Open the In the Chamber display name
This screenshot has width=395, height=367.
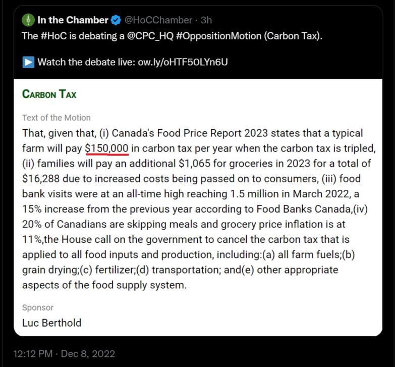(x=73, y=20)
